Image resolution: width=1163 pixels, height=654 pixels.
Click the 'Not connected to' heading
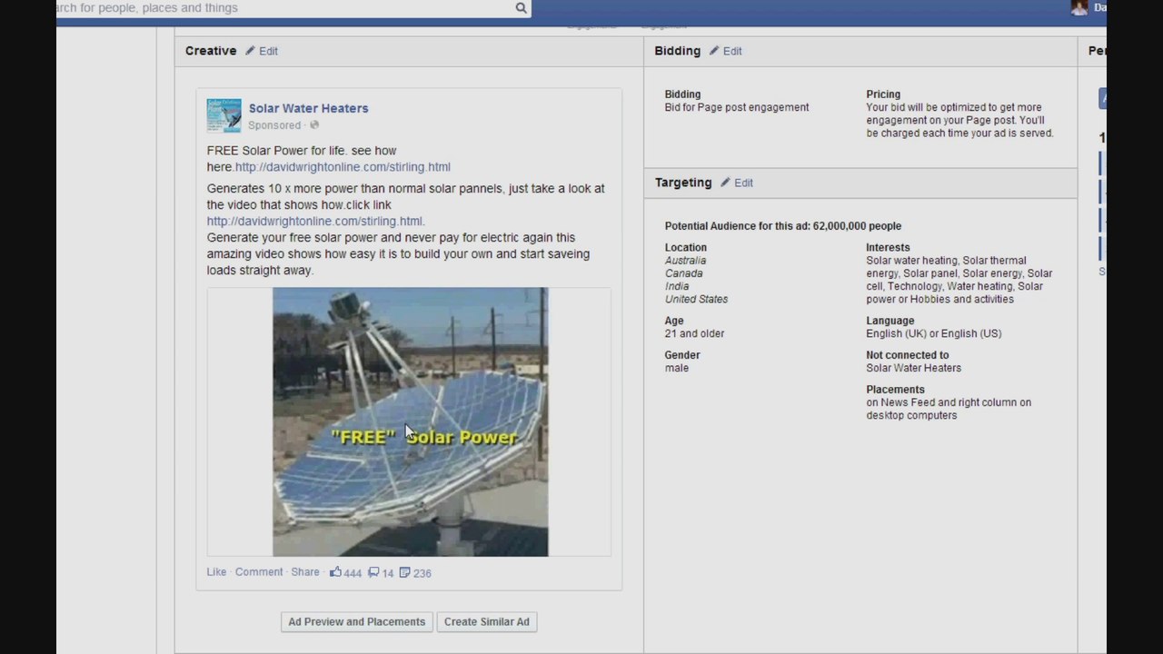click(908, 355)
